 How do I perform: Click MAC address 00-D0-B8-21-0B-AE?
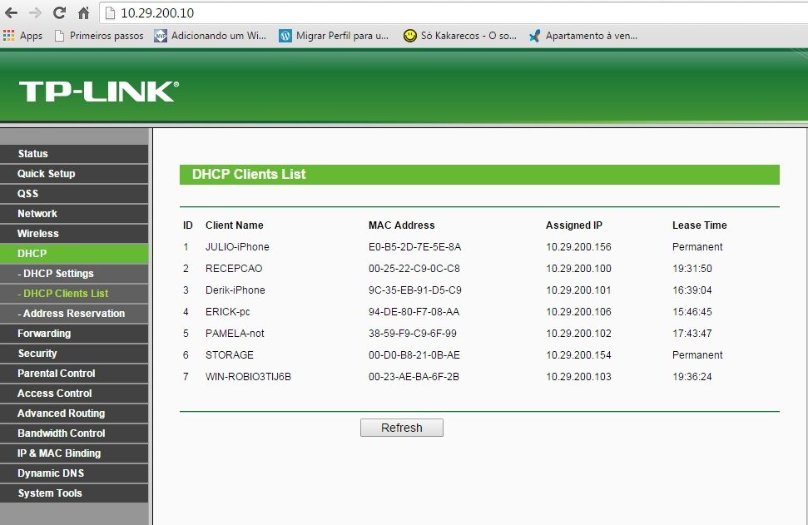pyautogui.click(x=414, y=355)
